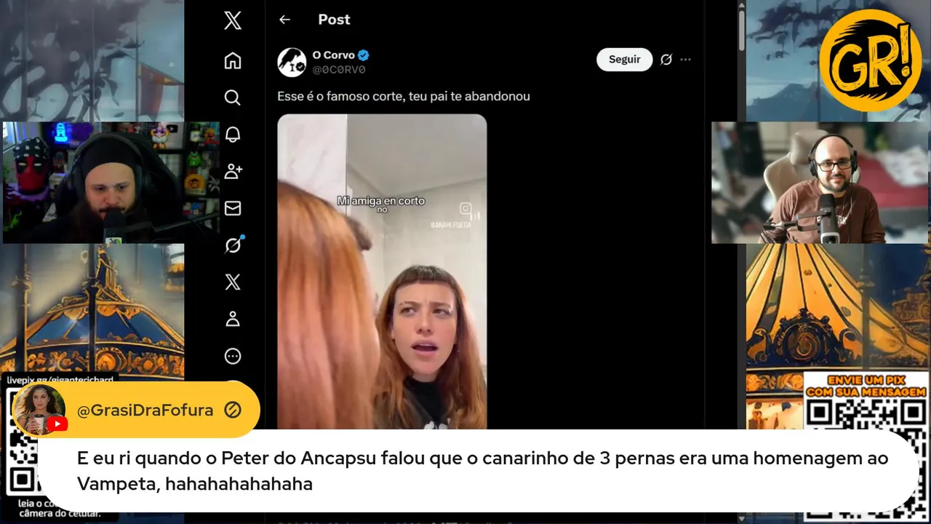
Task: Open the Messages envelope icon
Action: [x=233, y=209]
